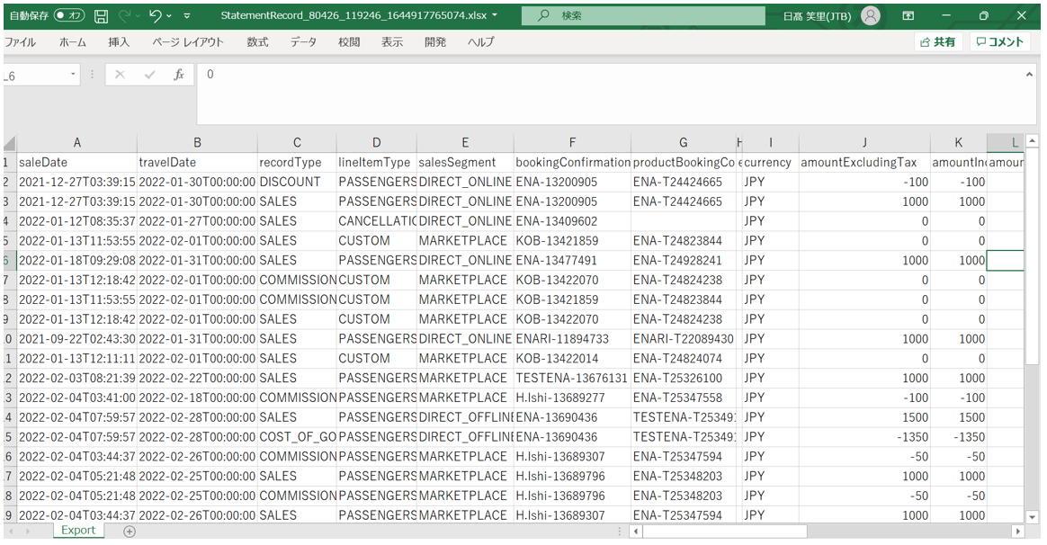
Task: Select the Export sheet tab
Action: [78, 531]
